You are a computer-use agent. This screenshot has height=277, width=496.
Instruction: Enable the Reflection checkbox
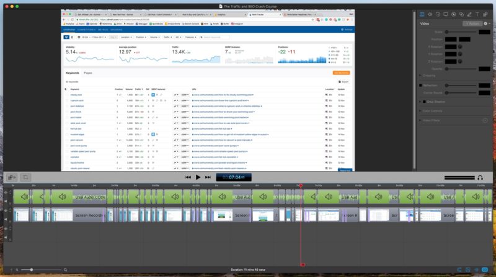tap(420, 86)
